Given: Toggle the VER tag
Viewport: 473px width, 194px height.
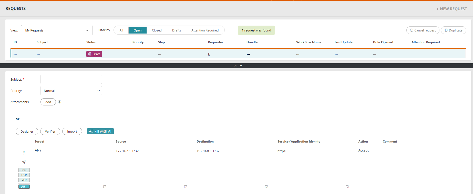Looking at the screenshot, I should point(24,180).
